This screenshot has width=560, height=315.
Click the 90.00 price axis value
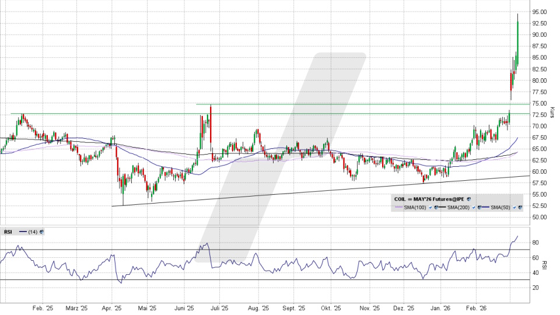coord(539,35)
